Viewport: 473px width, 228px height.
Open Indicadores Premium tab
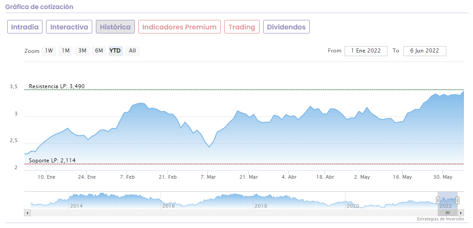180,27
